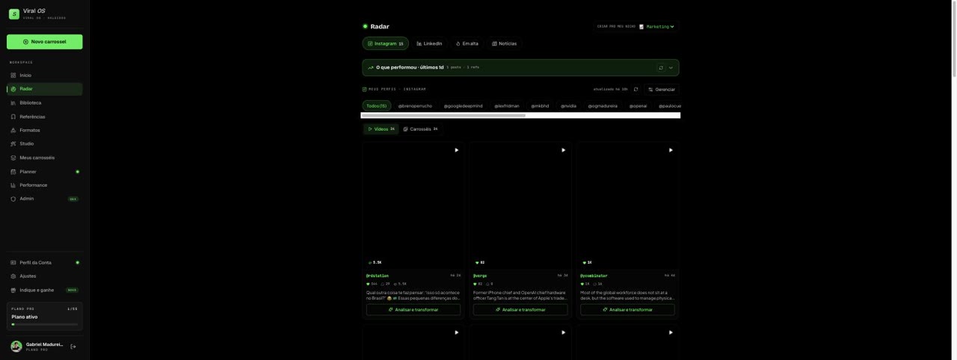Click the refresh icon beside Gerenciar
This screenshot has width=957, height=360.
pos(636,89)
